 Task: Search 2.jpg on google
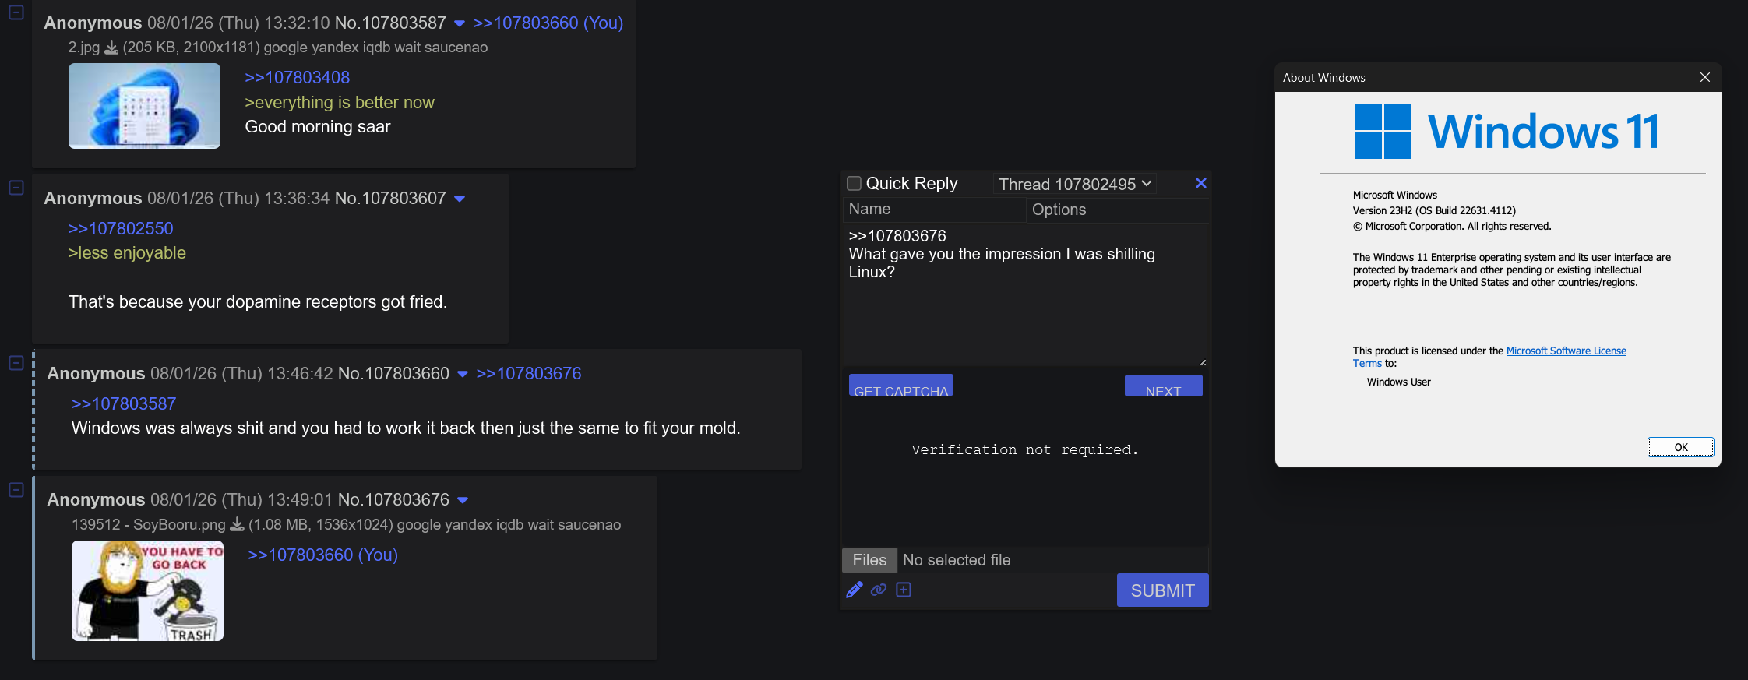click(x=285, y=48)
